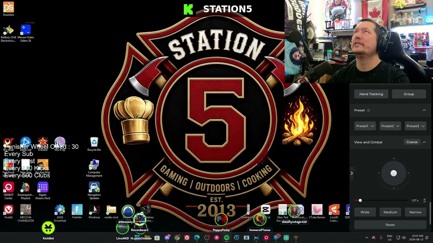The image size is (433, 243).
Task: Step the zoom value with its spinner
Action: tap(425, 200)
